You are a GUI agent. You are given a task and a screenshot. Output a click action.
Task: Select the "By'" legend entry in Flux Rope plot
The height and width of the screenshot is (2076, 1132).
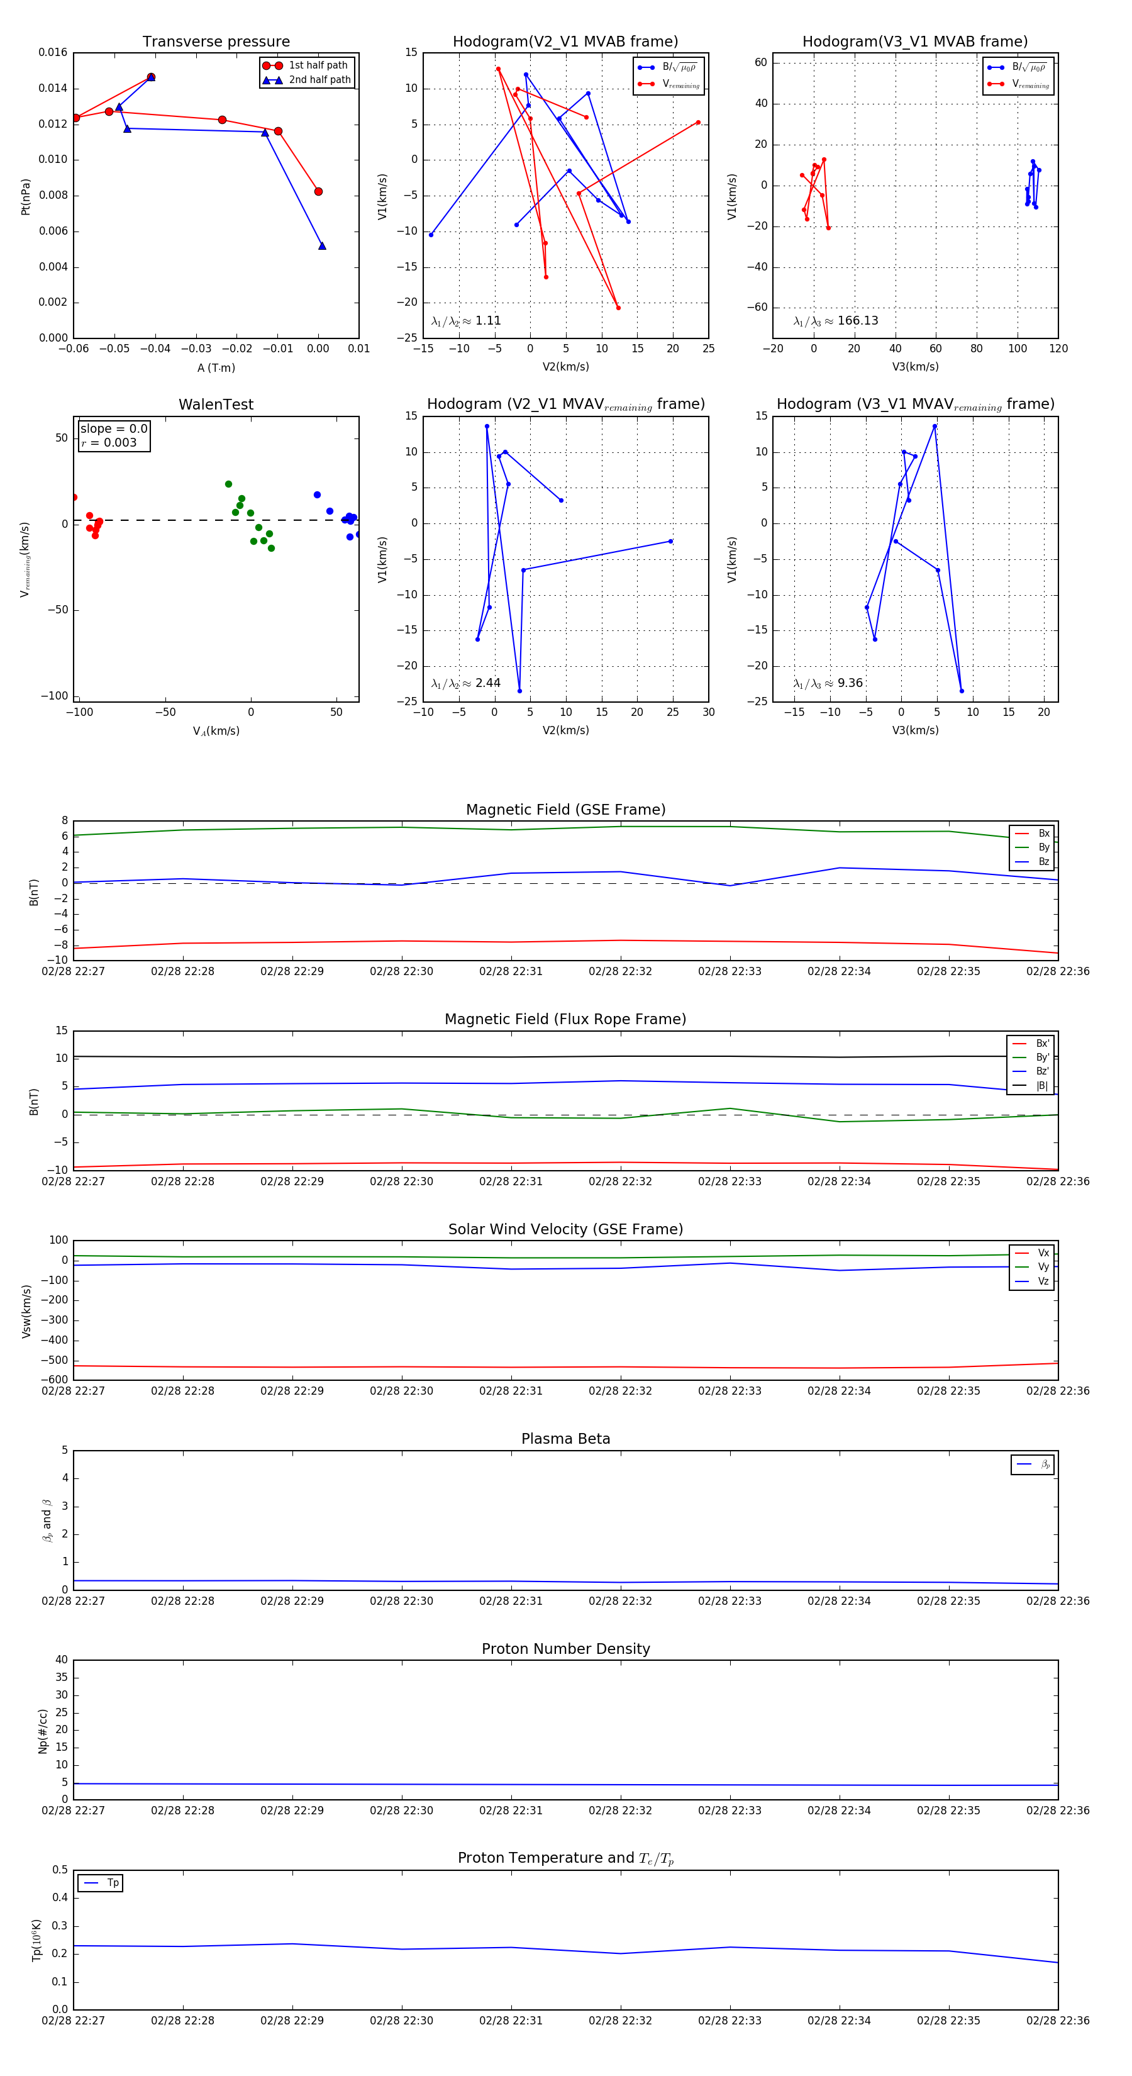(1031, 1058)
